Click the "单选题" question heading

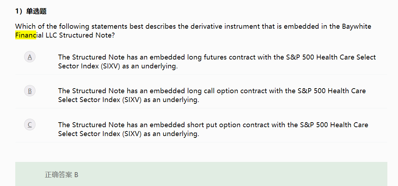(x=36, y=11)
